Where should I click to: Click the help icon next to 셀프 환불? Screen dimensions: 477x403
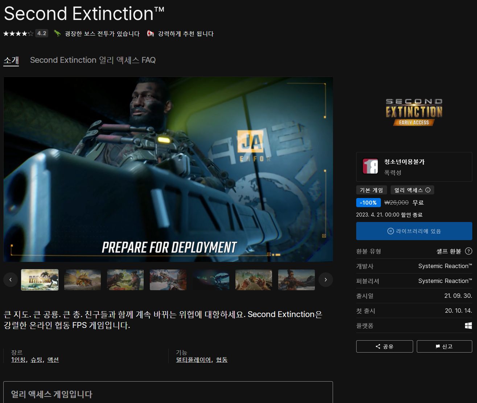(469, 251)
